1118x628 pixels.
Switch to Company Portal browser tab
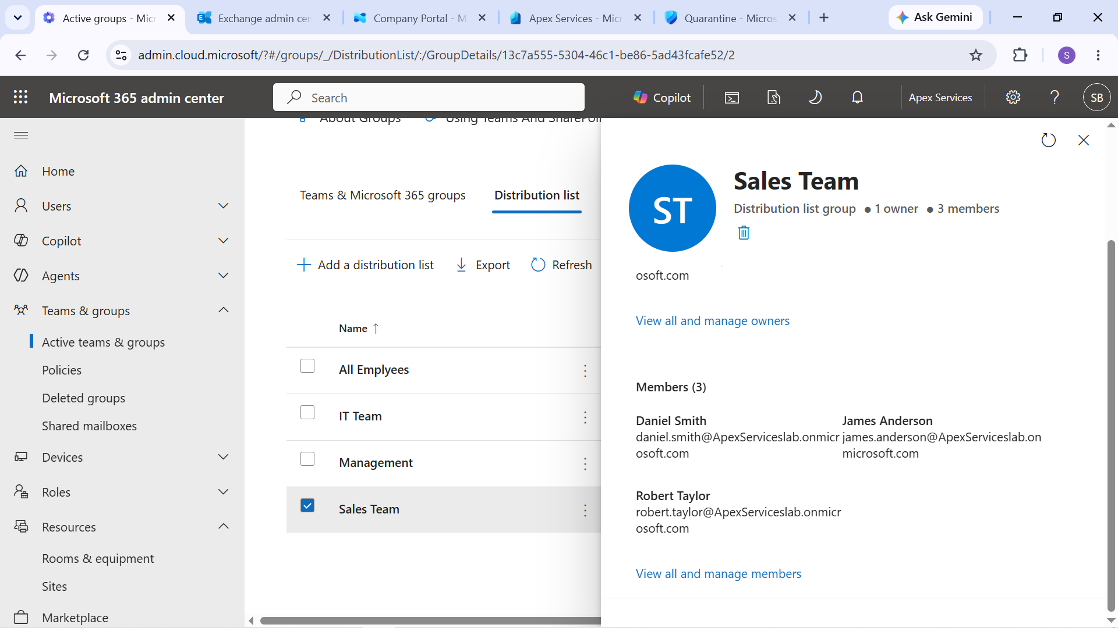coord(420,18)
